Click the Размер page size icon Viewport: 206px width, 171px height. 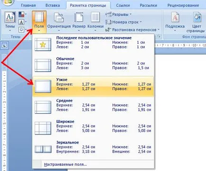click(79, 18)
